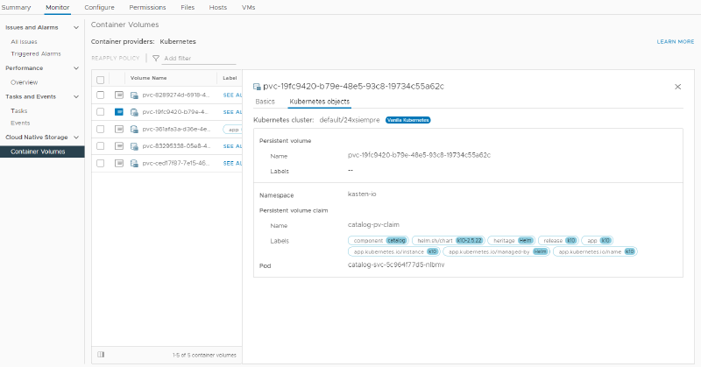Click the filter funnel icon
Viewport: 701px width, 367px height.
[x=156, y=58]
